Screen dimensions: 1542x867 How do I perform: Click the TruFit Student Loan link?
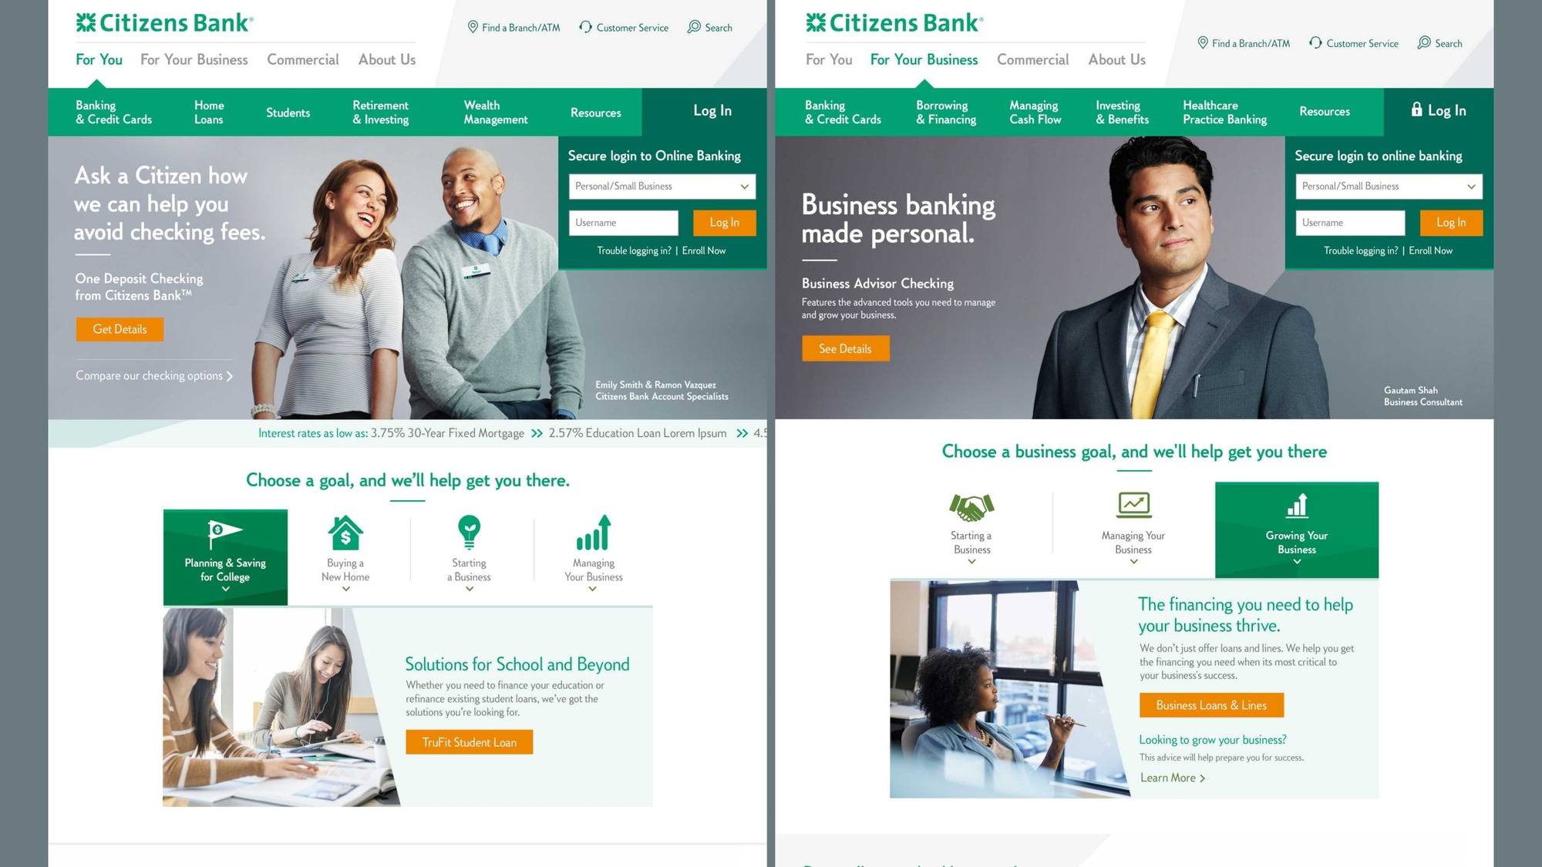(468, 742)
